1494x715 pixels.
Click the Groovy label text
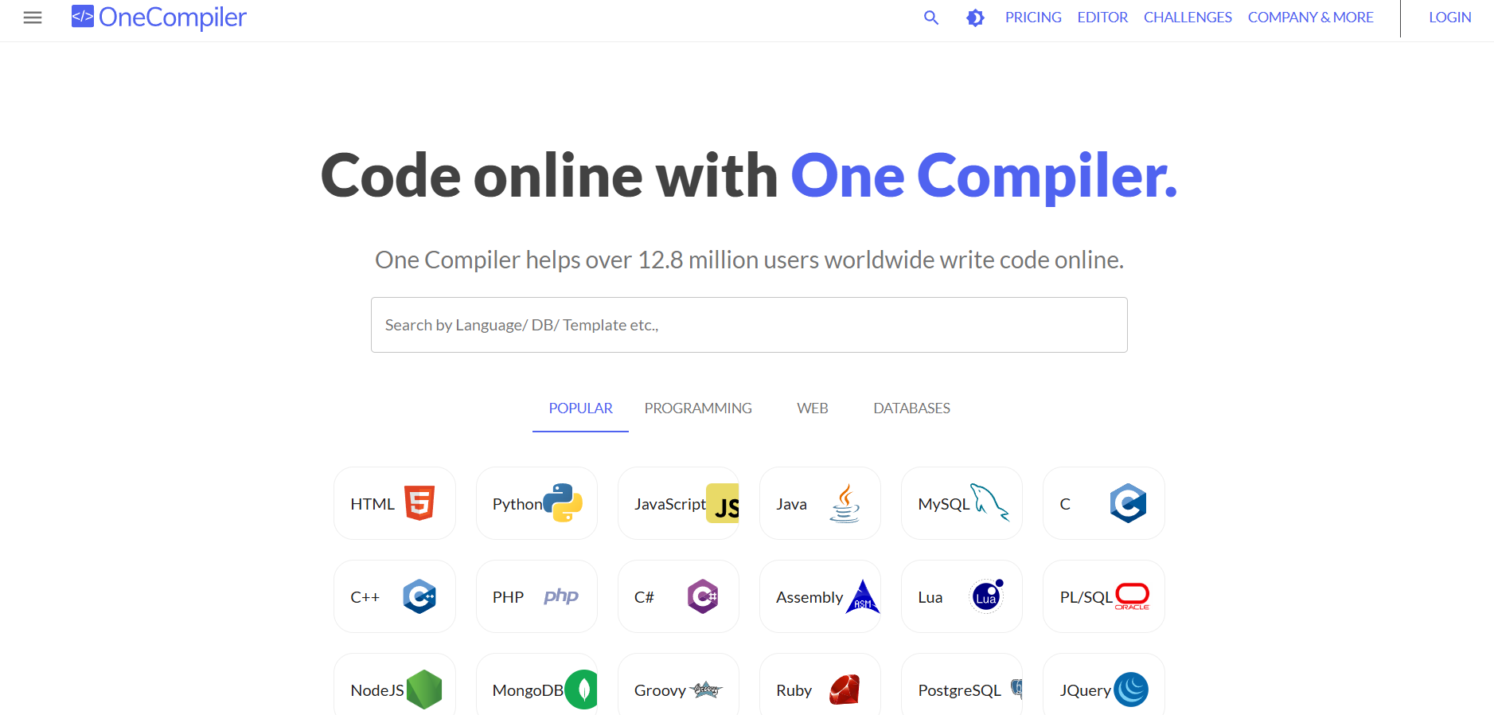coord(660,690)
